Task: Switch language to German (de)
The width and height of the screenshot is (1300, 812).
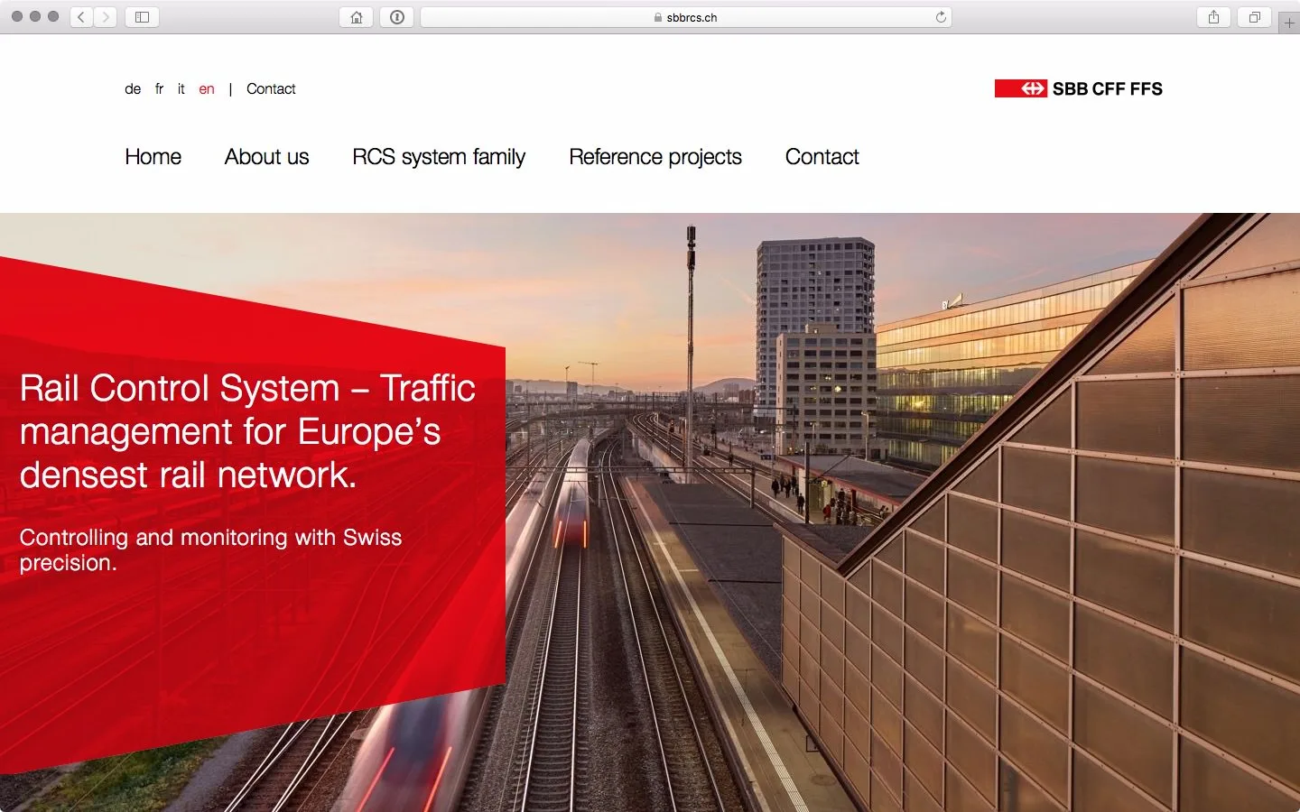Action: coord(133,88)
